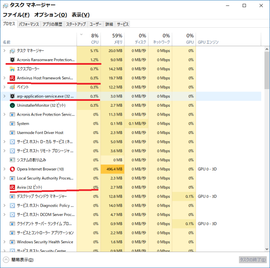Click the scrollbar up arrow

point(267,49)
